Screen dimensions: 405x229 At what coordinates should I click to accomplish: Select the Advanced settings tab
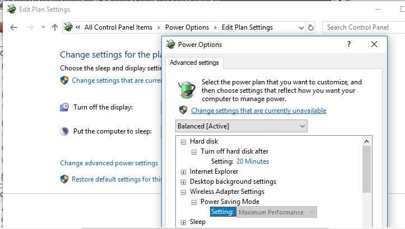pos(194,63)
